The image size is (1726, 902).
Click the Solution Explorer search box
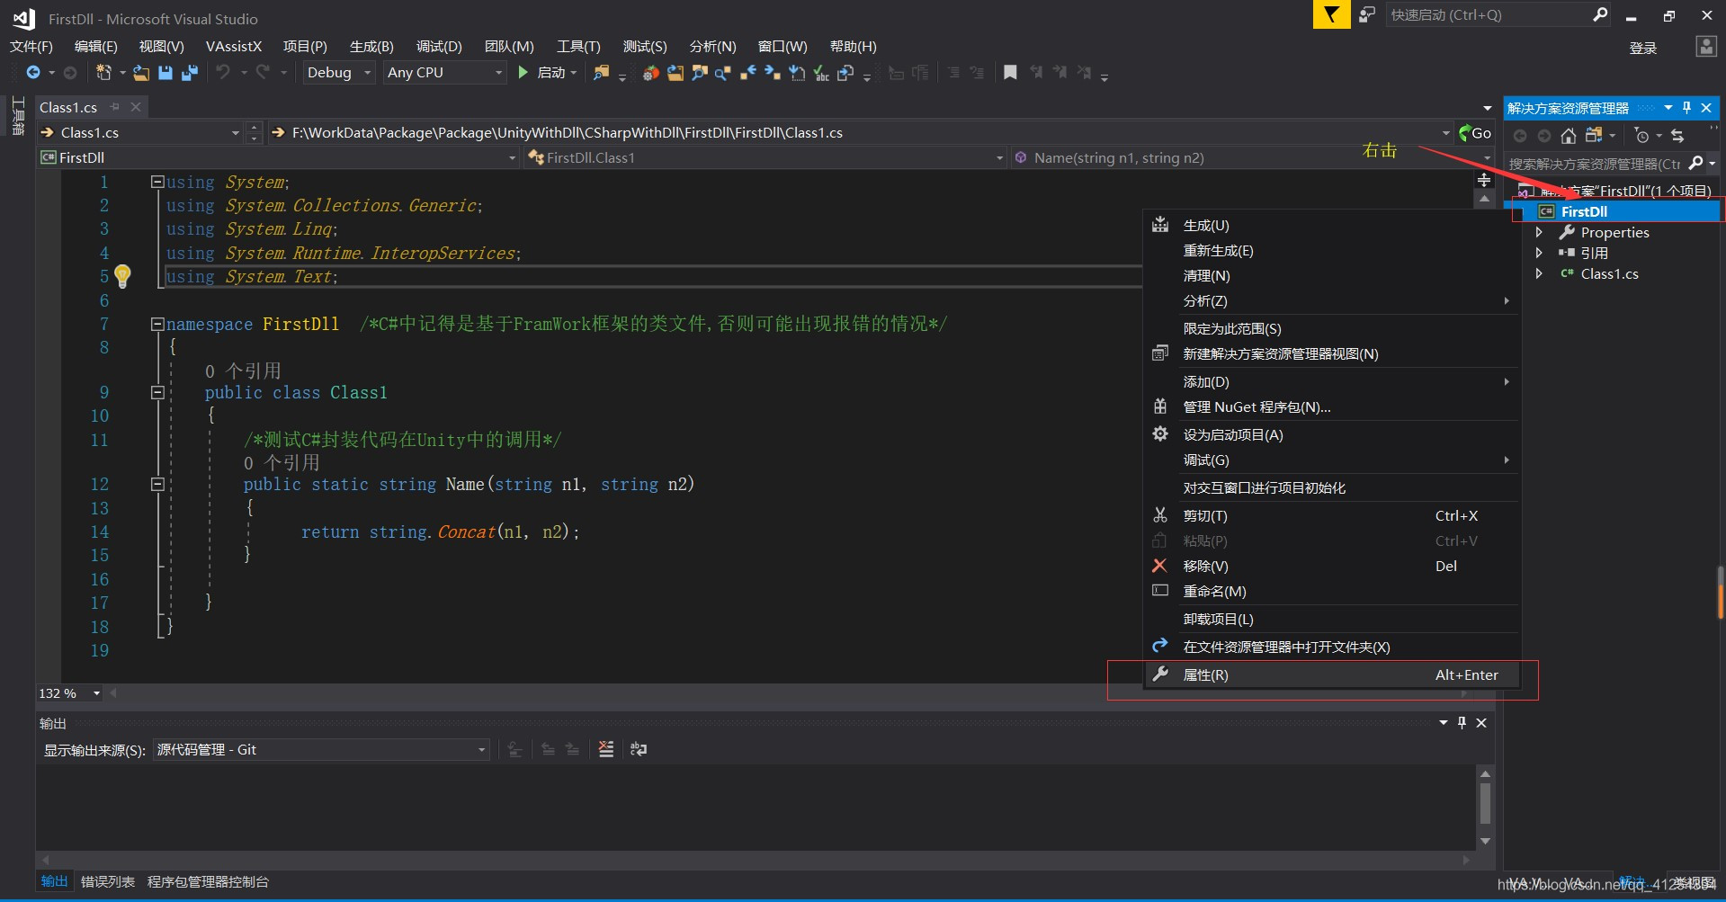(x=1595, y=164)
